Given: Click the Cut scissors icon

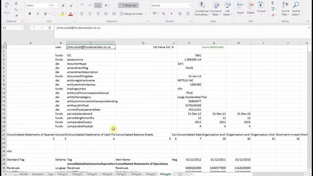Looking at the screenshot, I should [x=16, y=3].
